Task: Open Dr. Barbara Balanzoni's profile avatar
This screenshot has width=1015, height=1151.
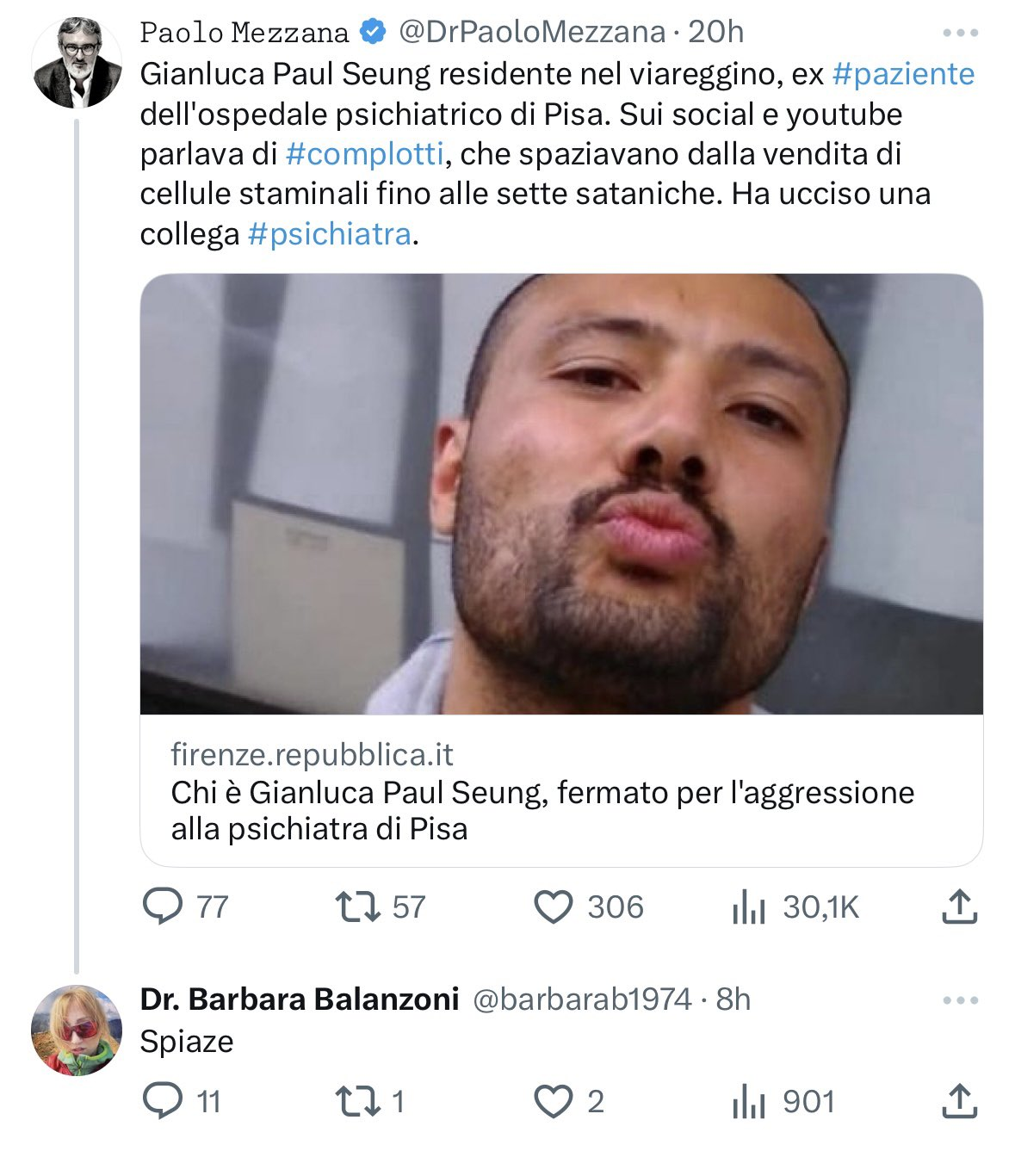Action: pos(77,1030)
